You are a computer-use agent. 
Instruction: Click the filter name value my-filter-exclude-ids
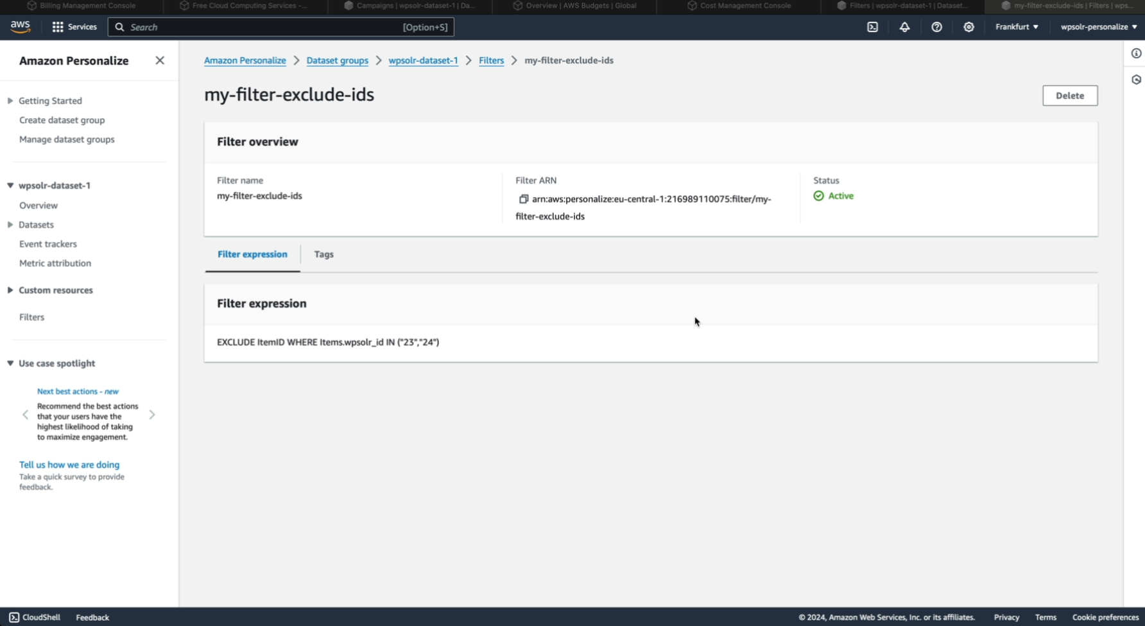[x=259, y=196]
